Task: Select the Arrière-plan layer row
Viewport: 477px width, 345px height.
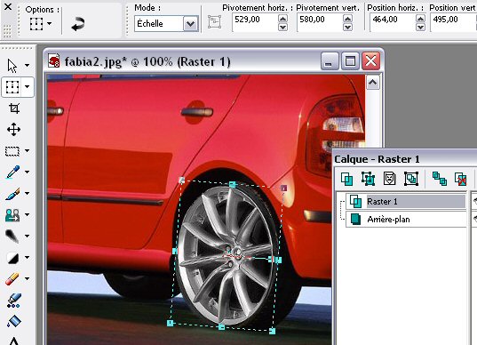Action: click(406, 220)
